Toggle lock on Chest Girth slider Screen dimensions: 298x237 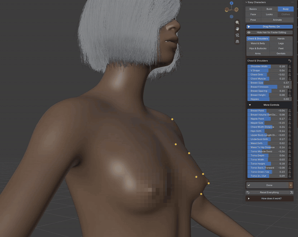pyautogui.click(x=289, y=74)
